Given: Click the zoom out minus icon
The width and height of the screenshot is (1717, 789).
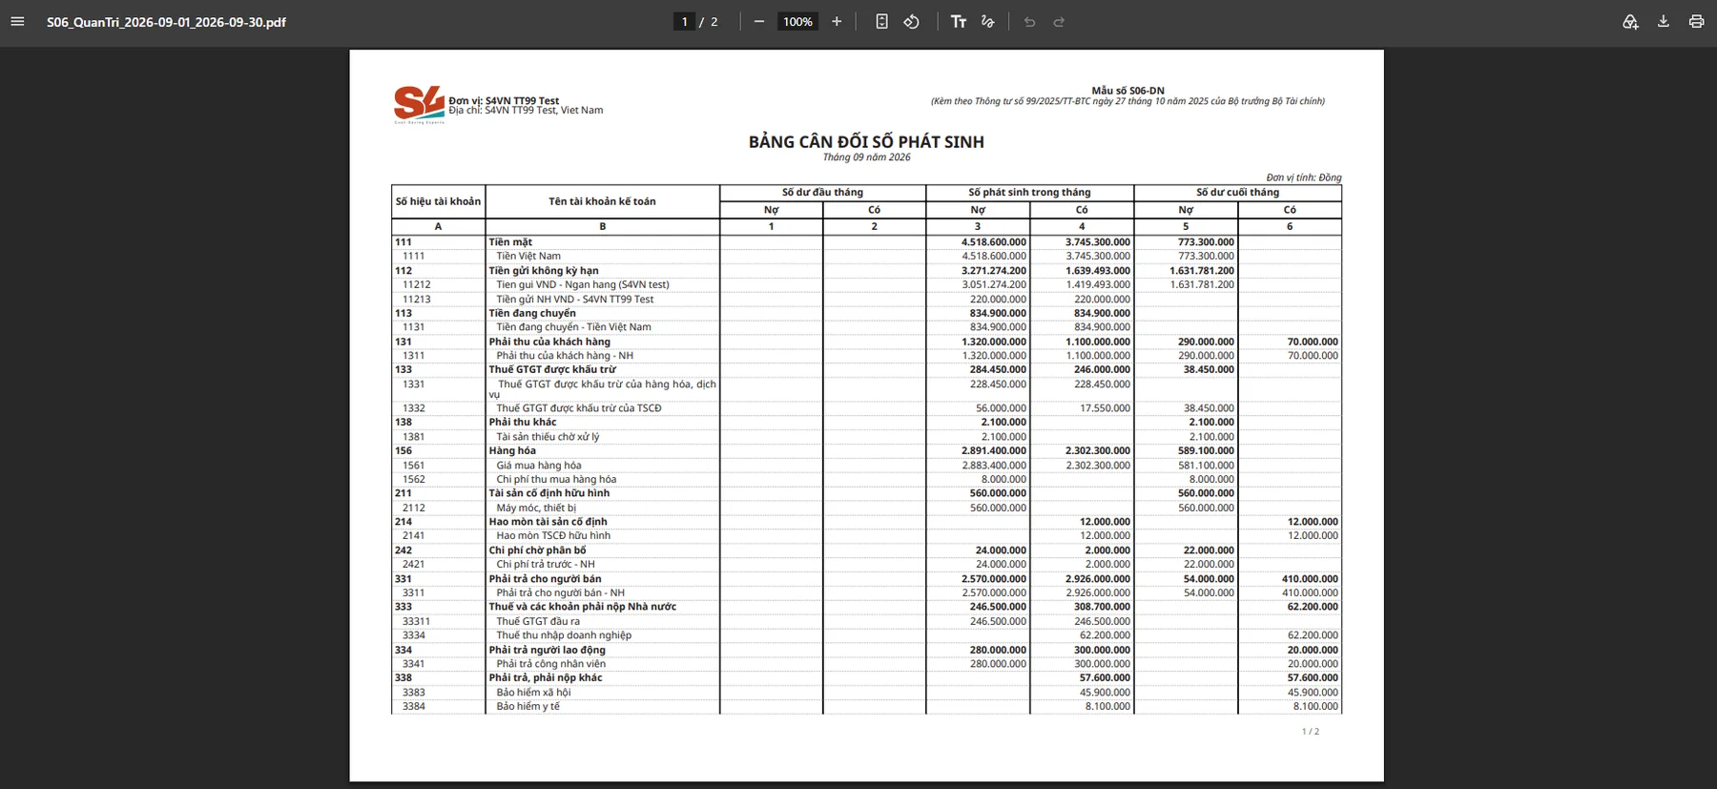Looking at the screenshot, I should (x=759, y=22).
